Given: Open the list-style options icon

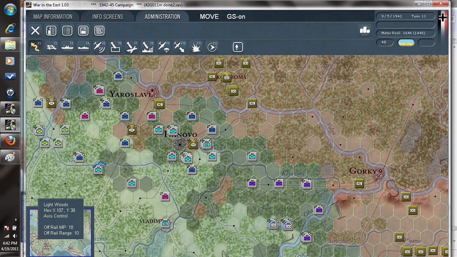Looking at the screenshot, I should pyautogui.click(x=67, y=31).
